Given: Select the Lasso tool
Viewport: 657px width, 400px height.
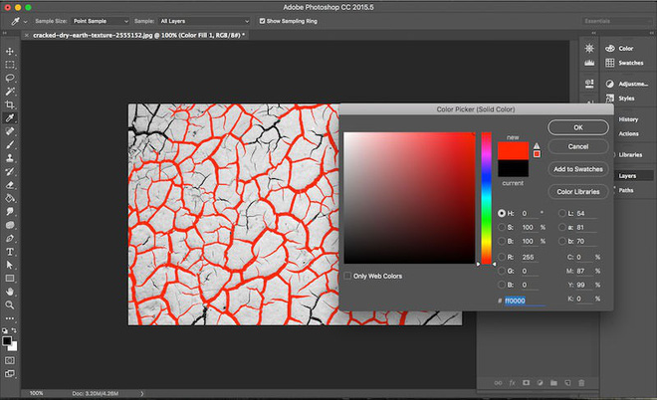Looking at the screenshot, I should point(10,77).
